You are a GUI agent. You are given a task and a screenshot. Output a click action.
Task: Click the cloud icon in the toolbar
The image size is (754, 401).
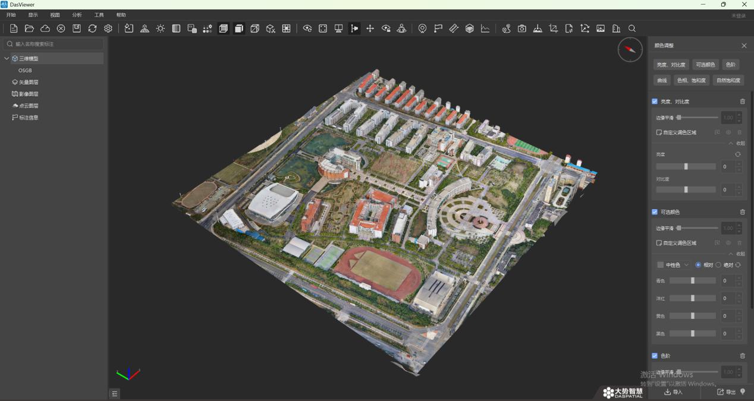point(45,29)
